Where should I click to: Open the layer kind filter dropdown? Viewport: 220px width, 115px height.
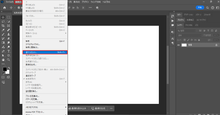coord(187,31)
